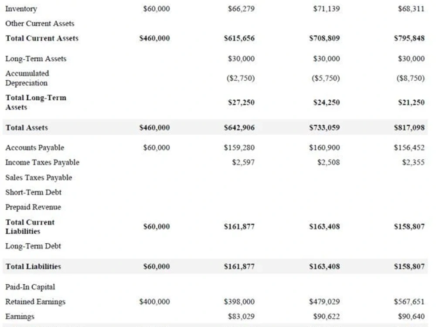This screenshot has width=436, height=327.
Task: Select the Accounts Payable label
Action: [35, 148]
